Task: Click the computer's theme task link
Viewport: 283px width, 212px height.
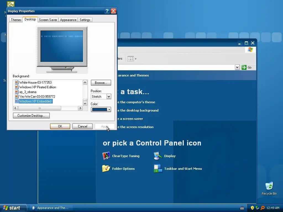Action: [136, 102]
